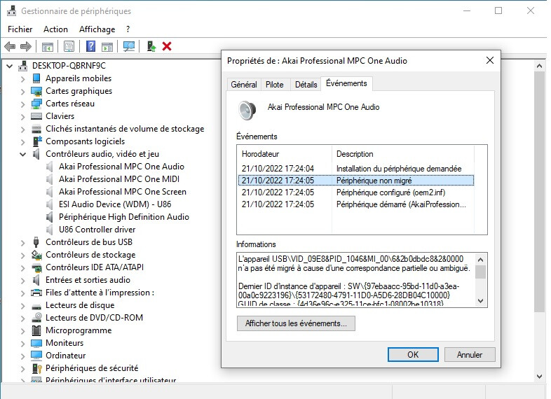Click Afficher tous les événements button
This screenshot has height=399, width=551.
click(296, 323)
